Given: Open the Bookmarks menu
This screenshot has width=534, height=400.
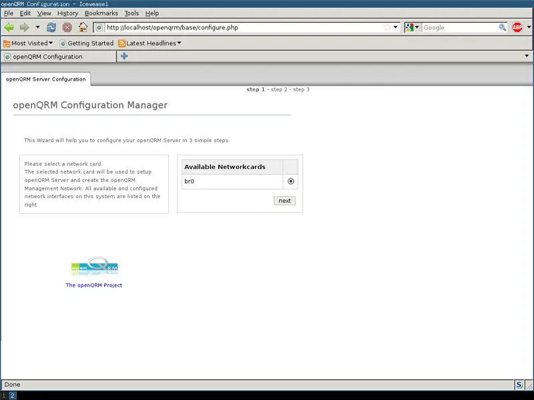Looking at the screenshot, I should [101, 13].
